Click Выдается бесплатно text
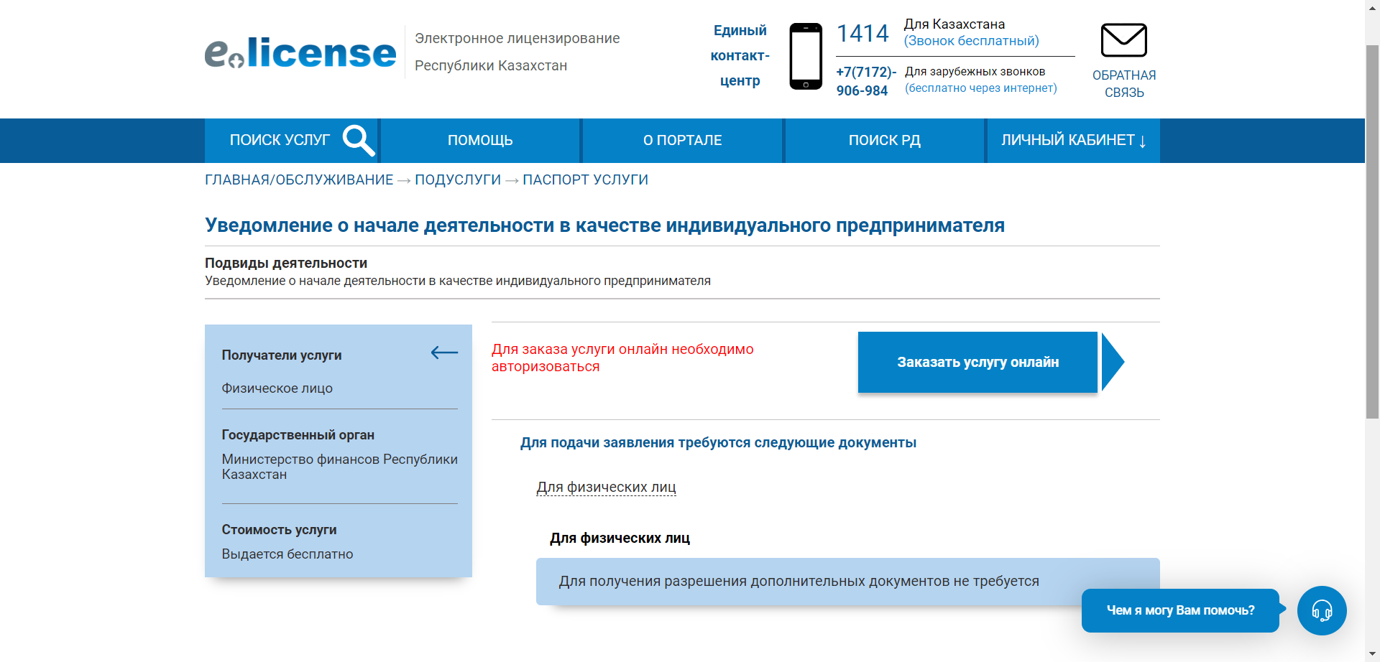The width and height of the screenshot is (1380, 662). [287, 554]
